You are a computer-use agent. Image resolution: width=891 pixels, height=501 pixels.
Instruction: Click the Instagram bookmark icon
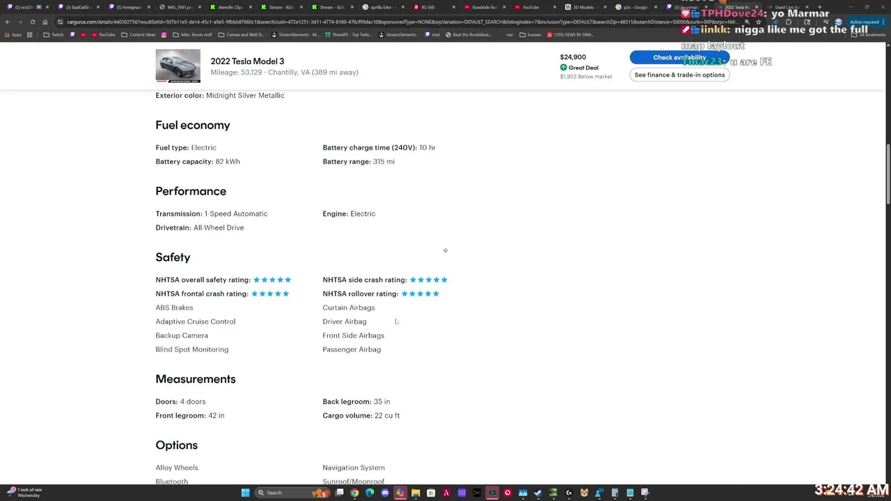[164, 35]
